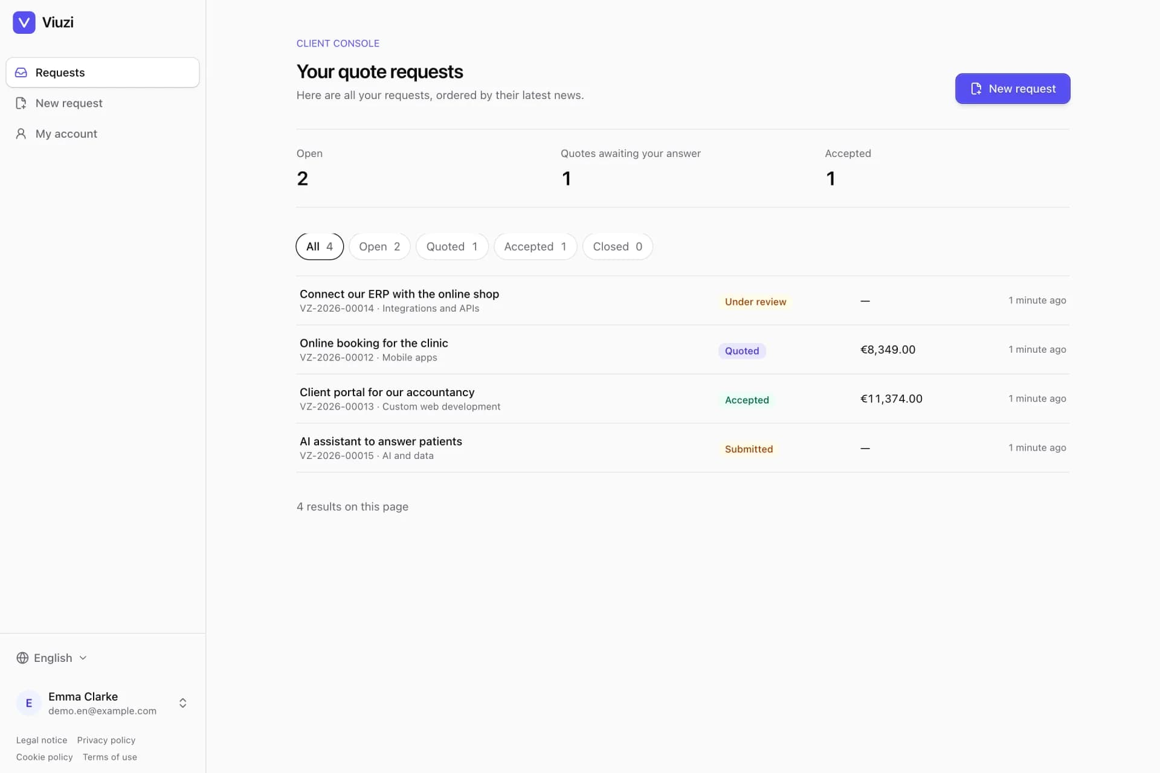Image resolution: width=1160 pixels, height=773 pixels.
Task: Click '1 minute ago' in the AI assistant row
Action: pyautogui.click(x=1037, y=448)
